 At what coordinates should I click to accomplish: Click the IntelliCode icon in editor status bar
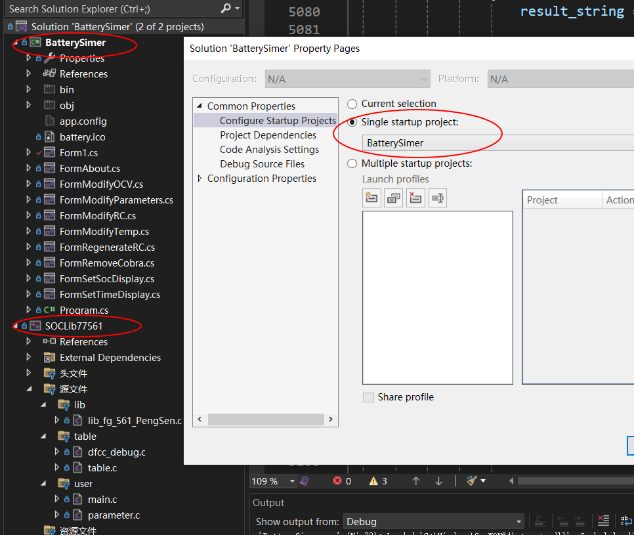click(305, 481)
